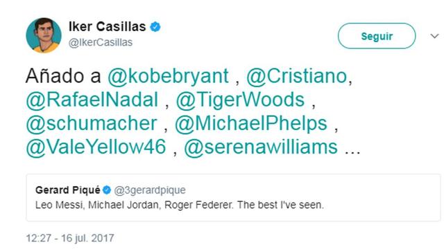This screenshot has width=444, height=249.
Task: Open the Iker Casillas display name
Action: pyautogui.click(x=107, y=26)
